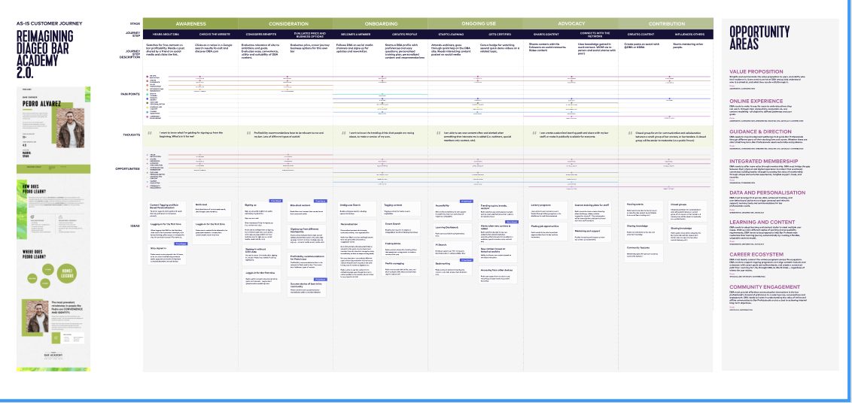Open the Career Ecosystem opportunity heading
This screenshot has width=852, height=403.
click(756, 254)
